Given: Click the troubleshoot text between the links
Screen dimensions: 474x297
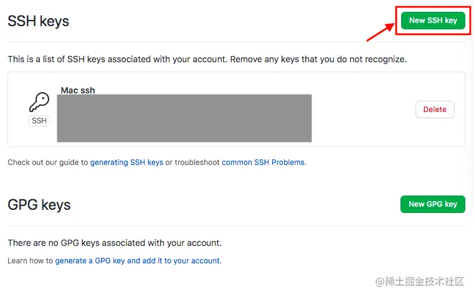Looking at the screenshot, I should point(197,163).
